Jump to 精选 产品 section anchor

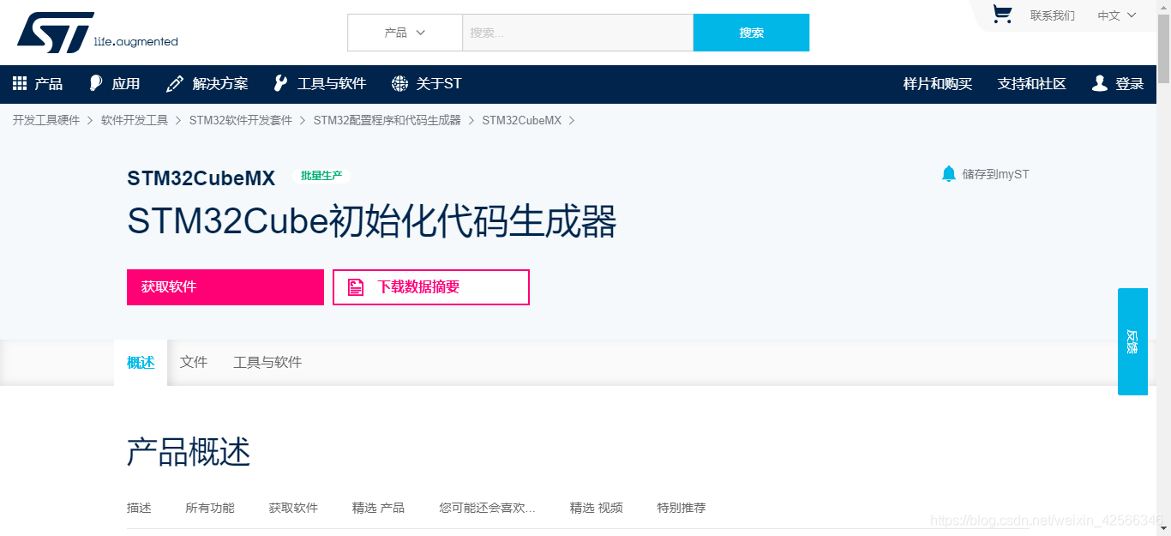point(378,508)
